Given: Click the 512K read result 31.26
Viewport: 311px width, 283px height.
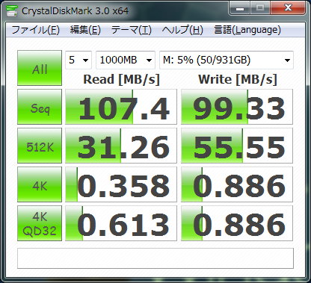Looking at the screenshot, I should click(x=121, y=146).
